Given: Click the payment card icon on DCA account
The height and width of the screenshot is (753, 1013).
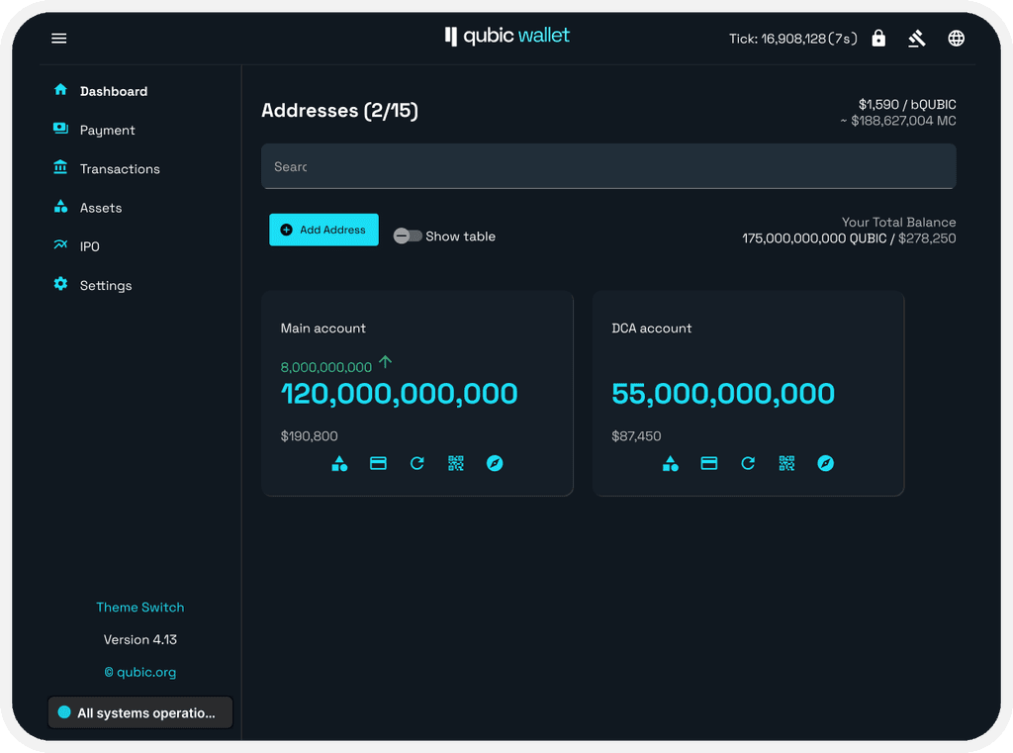Looking at the screenshot, I should point(709,463).
